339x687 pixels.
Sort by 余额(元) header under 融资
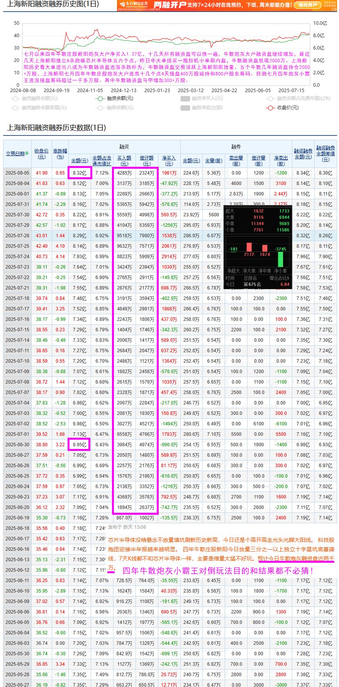tap(80, 161)
